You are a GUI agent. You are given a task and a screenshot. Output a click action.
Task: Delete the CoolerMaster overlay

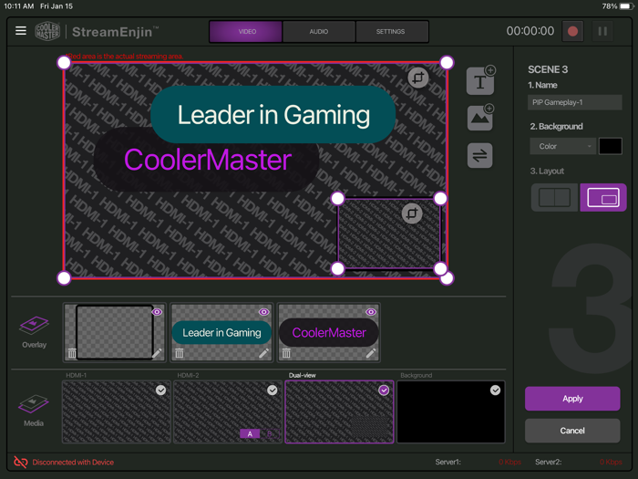[286, 353]
